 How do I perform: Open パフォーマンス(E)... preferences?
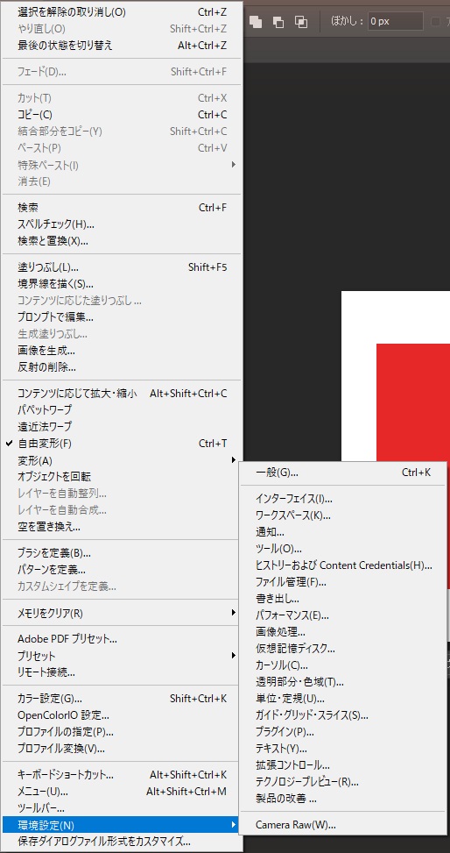343,615
